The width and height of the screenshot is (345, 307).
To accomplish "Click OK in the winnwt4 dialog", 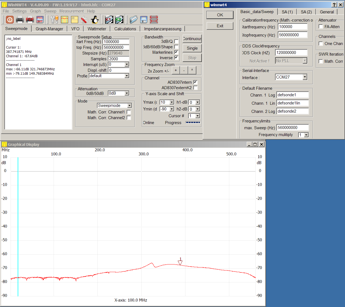I will click(x=220, y=15).
